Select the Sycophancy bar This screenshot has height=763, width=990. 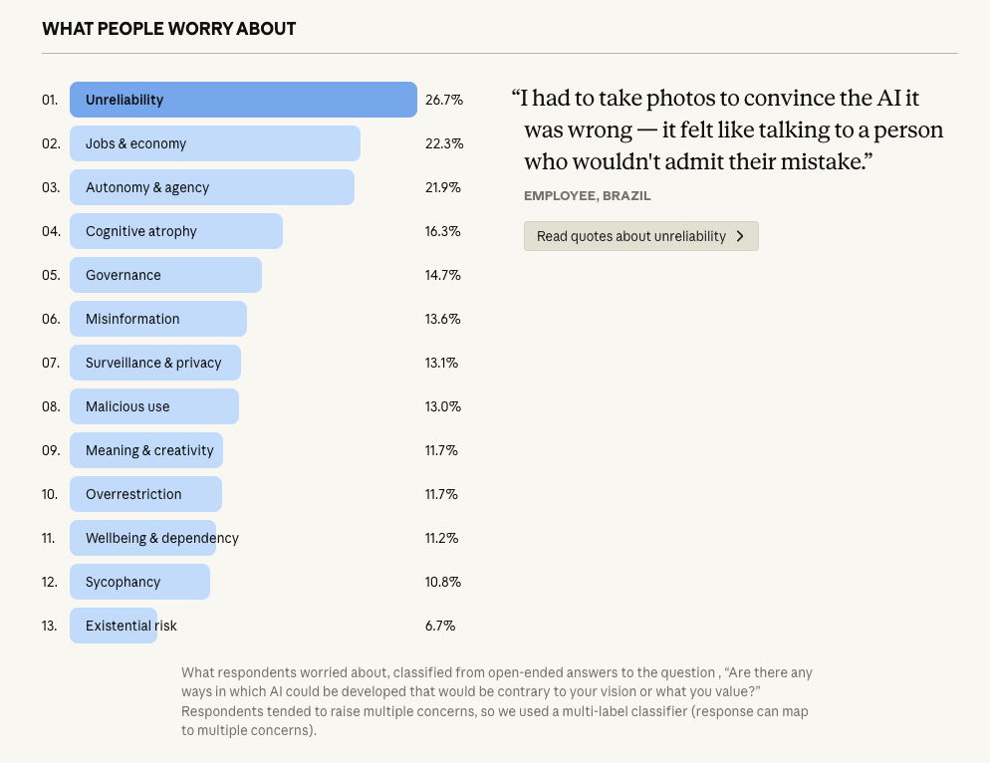(x=138, y=582)
